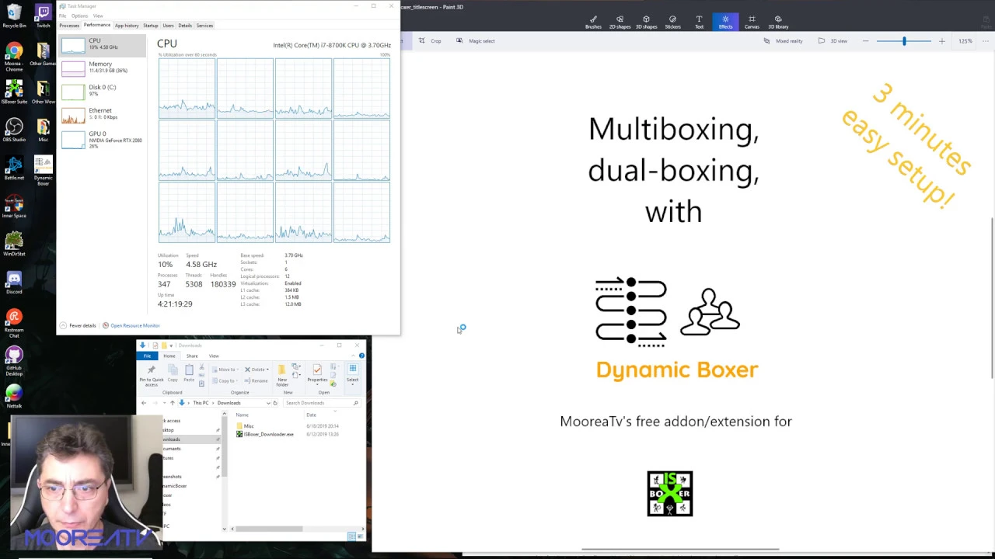This screenshot has width=995, height=559.
Task: Open Stickers panel in Paint 3D
Action: tap(672, 23)
